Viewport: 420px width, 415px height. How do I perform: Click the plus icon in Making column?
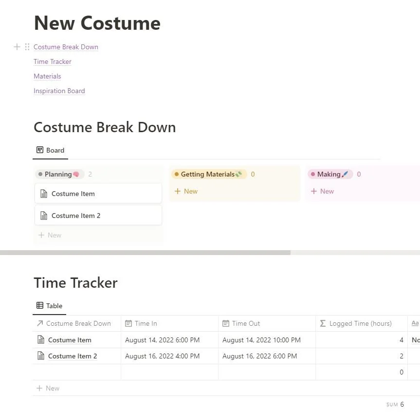pyautogui.click(x=313, y=191)
